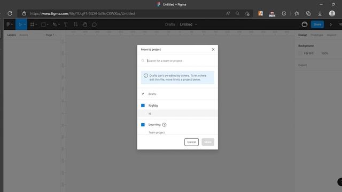
Task: Expand the Pen tool options arrow
Action: point(59,25)
